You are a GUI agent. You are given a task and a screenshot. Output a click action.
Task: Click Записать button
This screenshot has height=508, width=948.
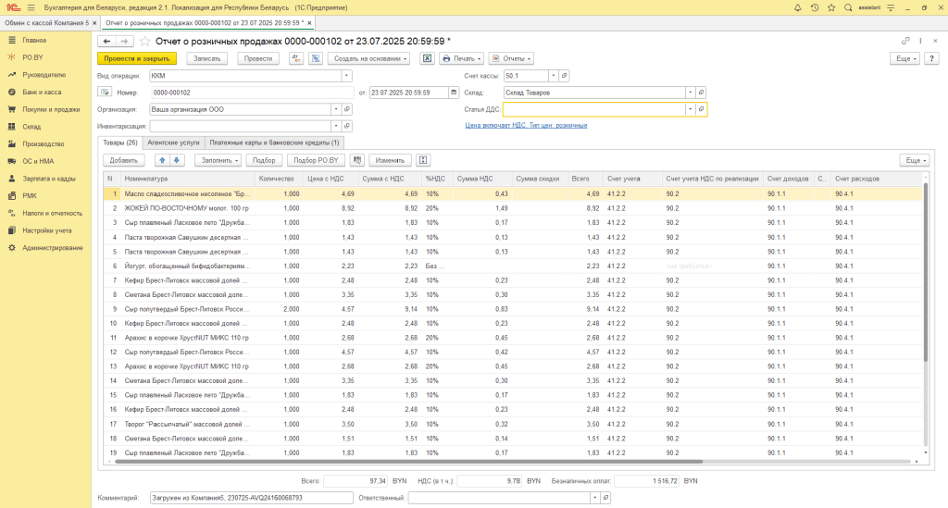206,58
